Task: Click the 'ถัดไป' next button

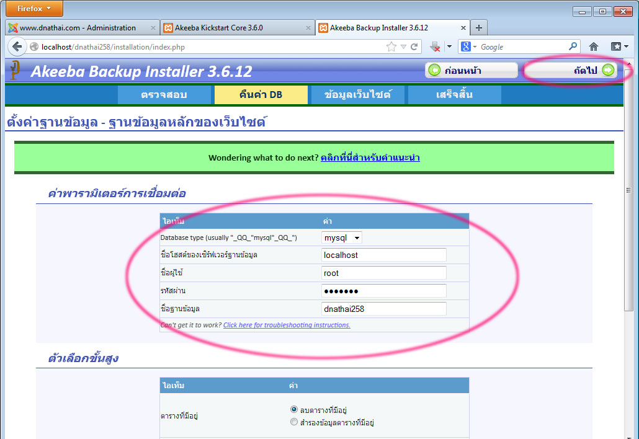Action: [x=570, y=70]
